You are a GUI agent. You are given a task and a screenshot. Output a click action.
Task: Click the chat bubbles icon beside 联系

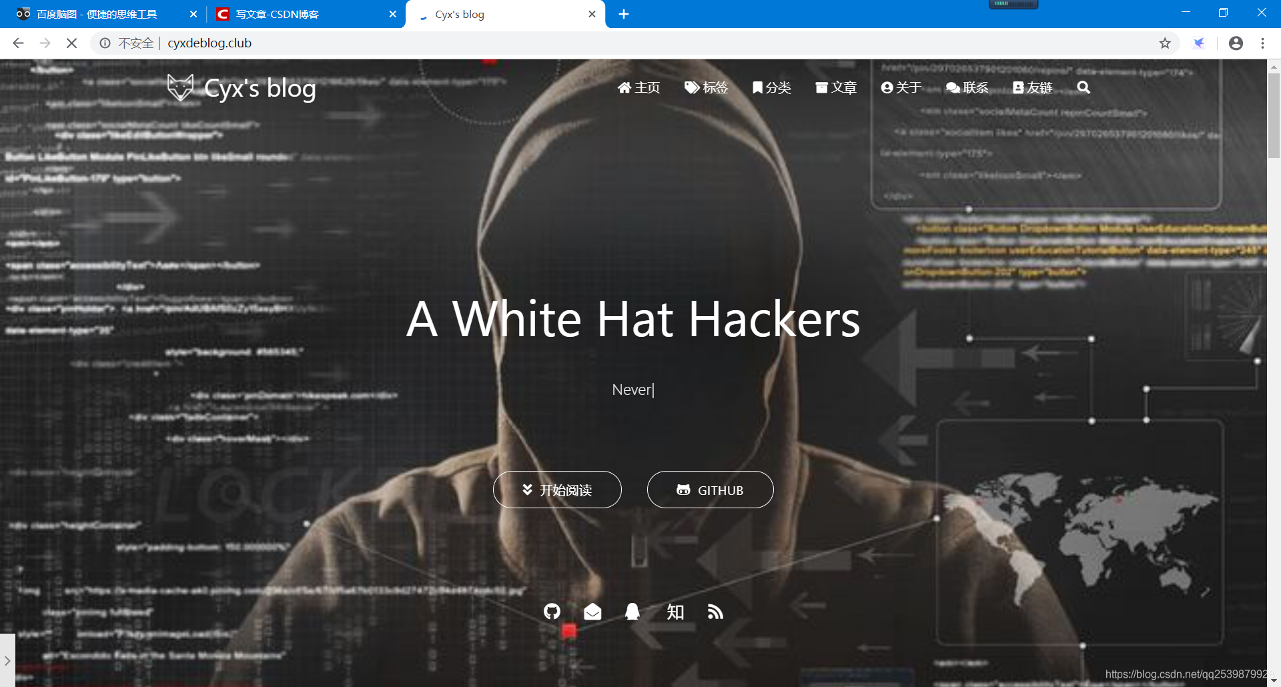point(953,87)
